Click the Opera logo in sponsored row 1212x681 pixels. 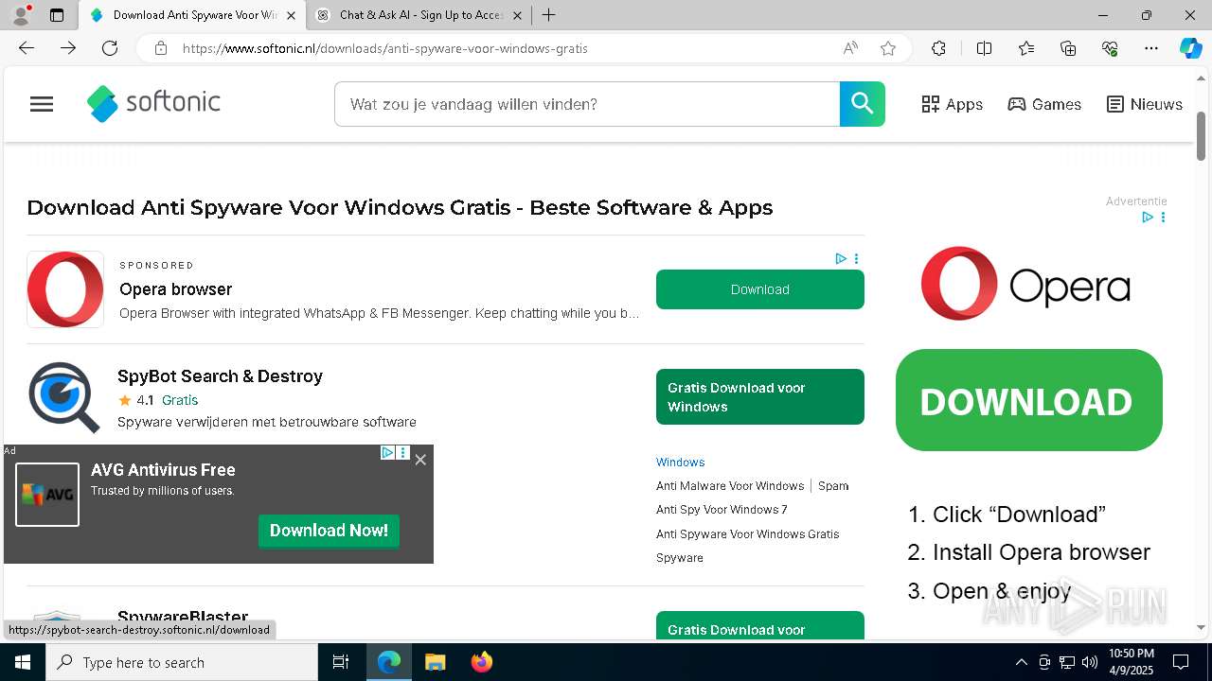(x=65, y=289)
